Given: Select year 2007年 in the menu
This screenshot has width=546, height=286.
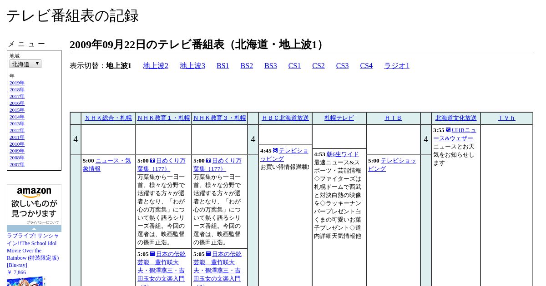Looking at the screenshot, I should click(17, 165).
